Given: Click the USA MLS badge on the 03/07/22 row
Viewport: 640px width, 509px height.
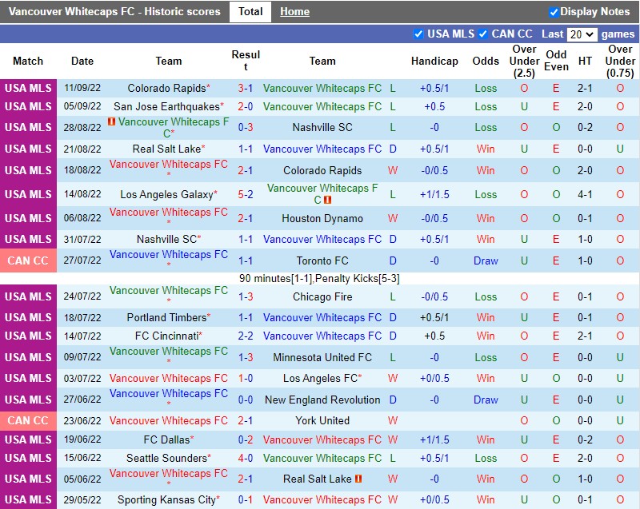Looking at the screenshot, I should [x=28, y=378].
